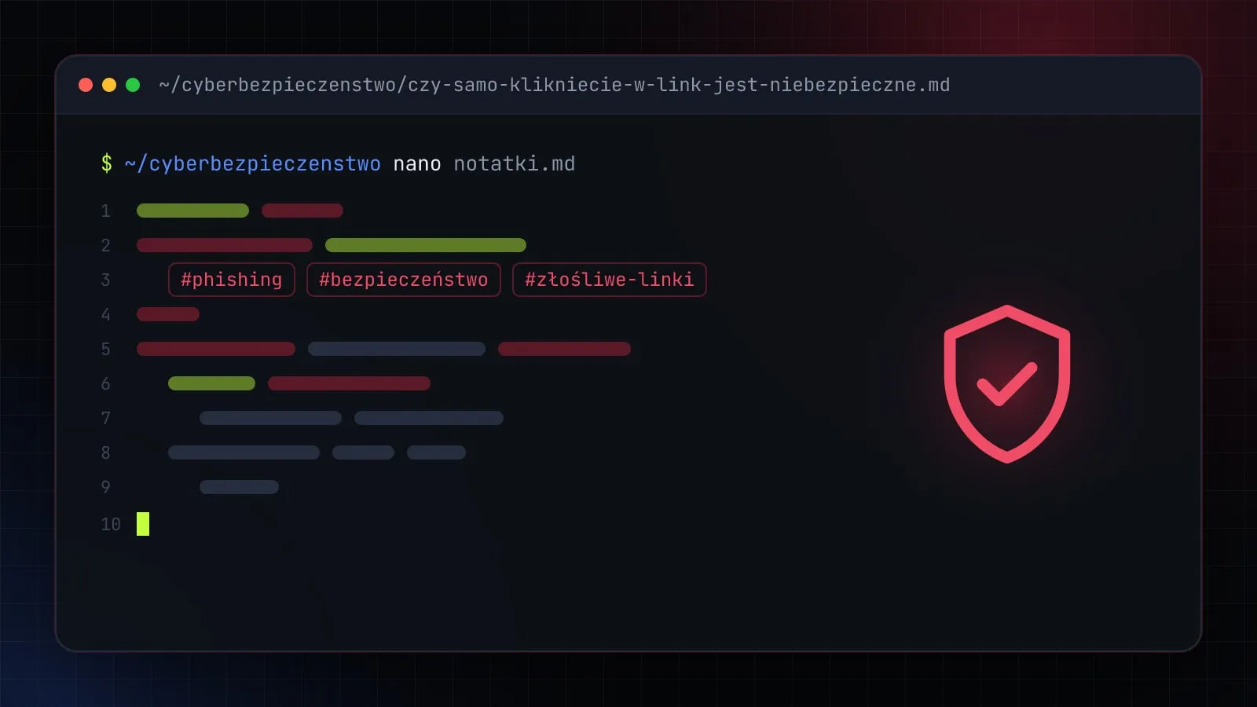Click line number 4
Screen dimensions: 1257x707
[105, 314]
